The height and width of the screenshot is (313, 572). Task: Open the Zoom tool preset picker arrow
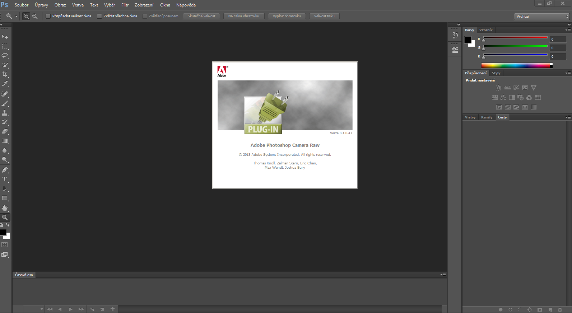(16, 16)
